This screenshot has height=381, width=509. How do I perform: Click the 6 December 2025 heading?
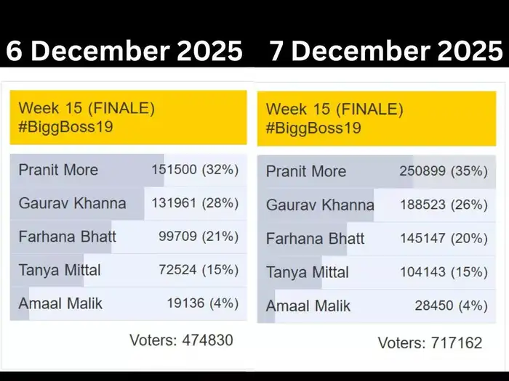click(x=124, y=51)
